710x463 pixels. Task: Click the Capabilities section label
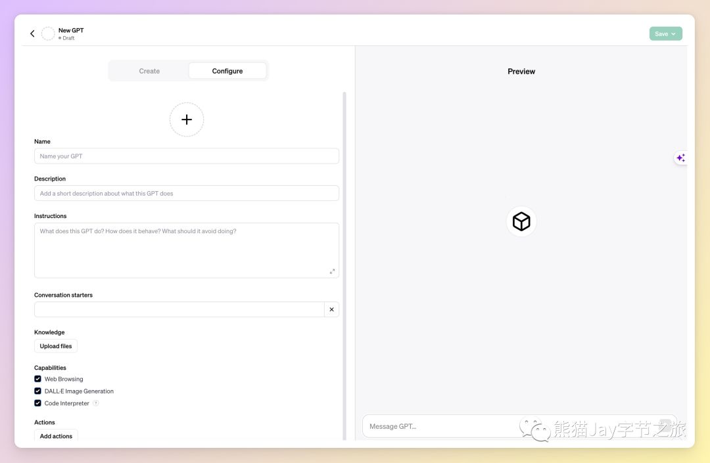(x=50, y=368)
